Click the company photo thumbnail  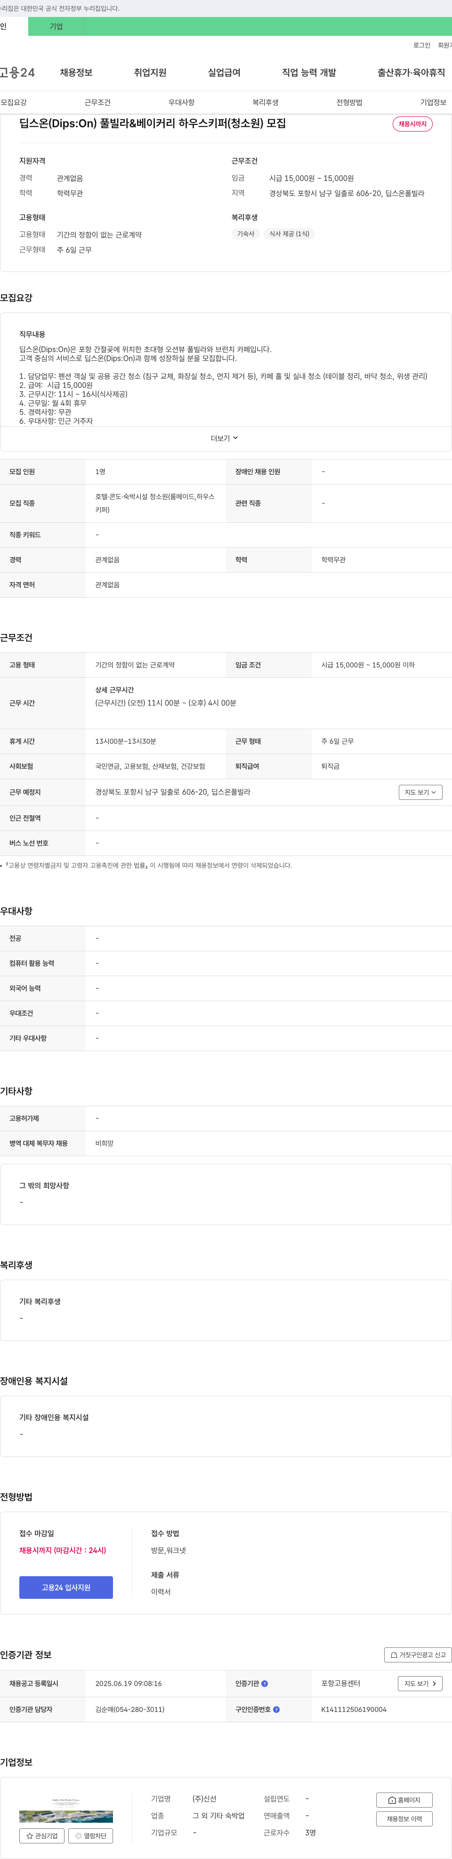click(66, 1809)
